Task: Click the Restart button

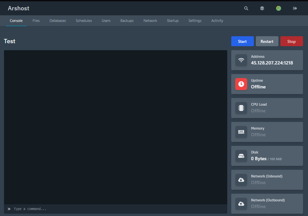Action: (x=267, y=41)
